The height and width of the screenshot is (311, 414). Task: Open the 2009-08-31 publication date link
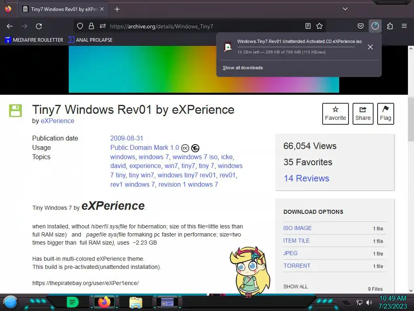coord(127,138)
